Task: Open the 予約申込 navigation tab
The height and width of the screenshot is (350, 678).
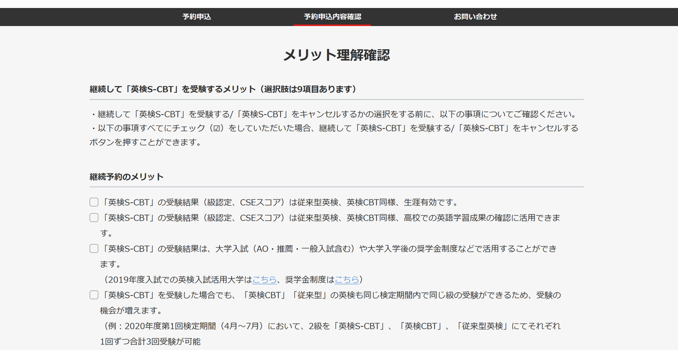Action: click(x=197, y=17)
